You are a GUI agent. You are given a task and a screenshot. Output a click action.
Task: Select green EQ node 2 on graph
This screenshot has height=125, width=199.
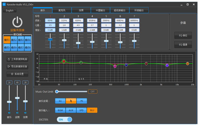pyautogui.click(x=81, y=62)
